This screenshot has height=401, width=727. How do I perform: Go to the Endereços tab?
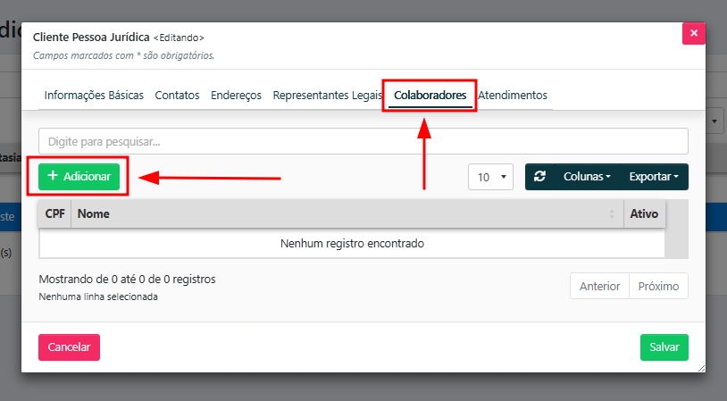pos(236,95)
